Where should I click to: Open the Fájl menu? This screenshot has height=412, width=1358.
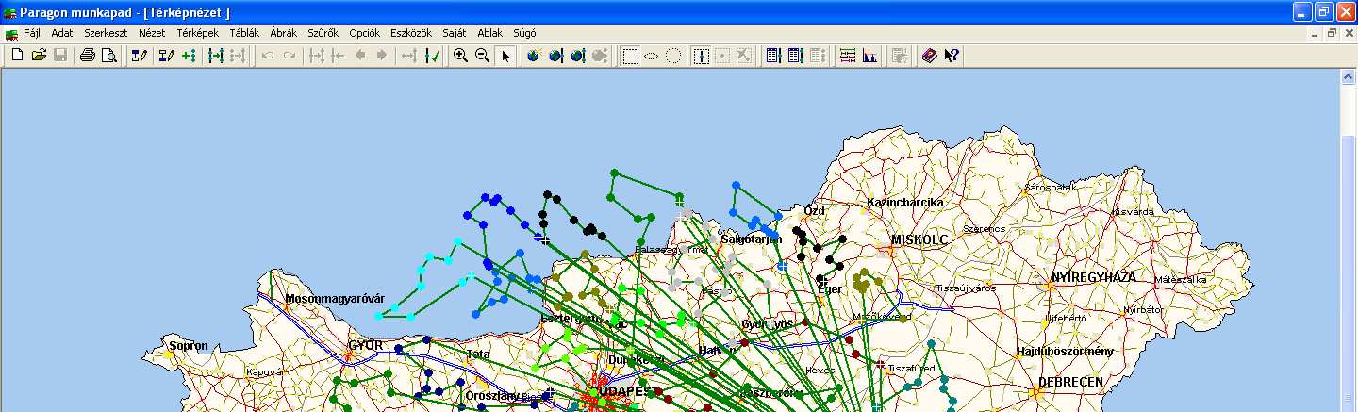pos(32,33)
